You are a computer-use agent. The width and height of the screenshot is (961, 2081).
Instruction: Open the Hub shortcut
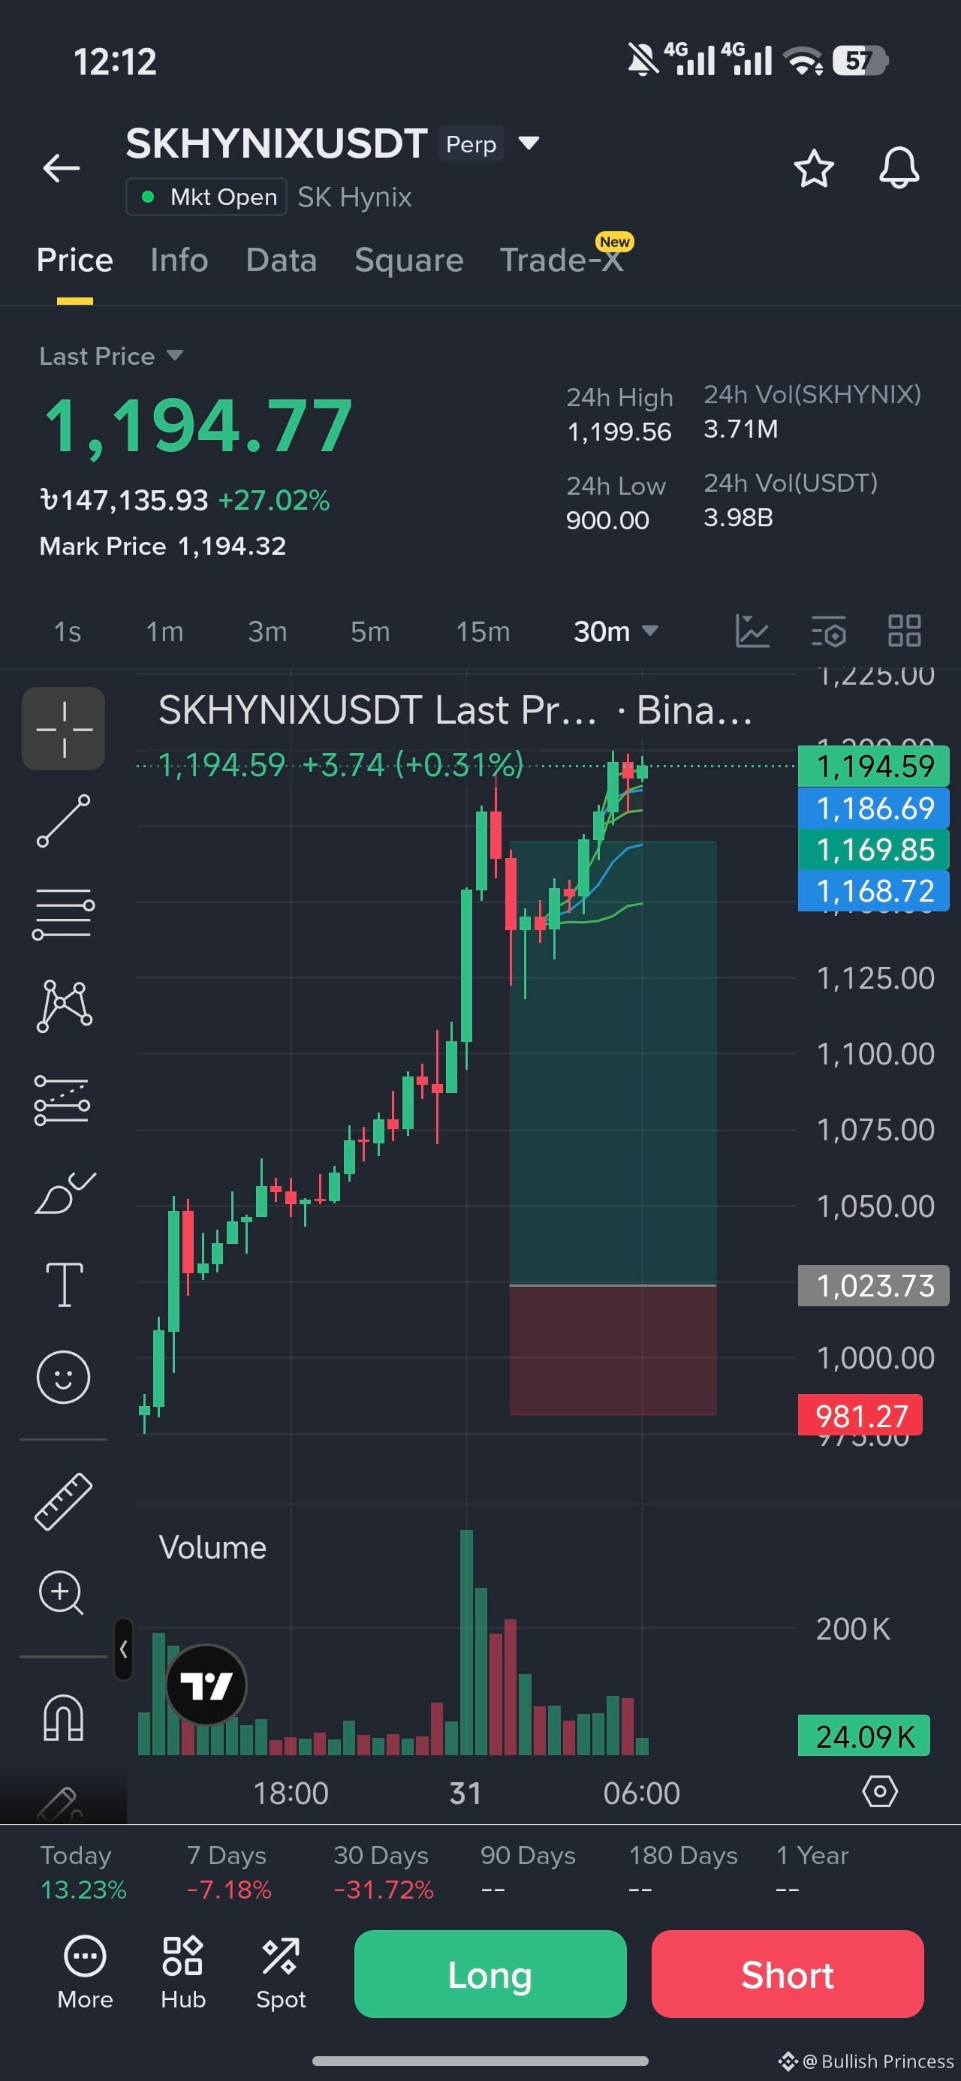pos(182,1973)
